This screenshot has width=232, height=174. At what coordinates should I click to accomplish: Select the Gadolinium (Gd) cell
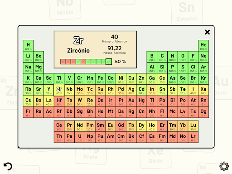(121, 126)
